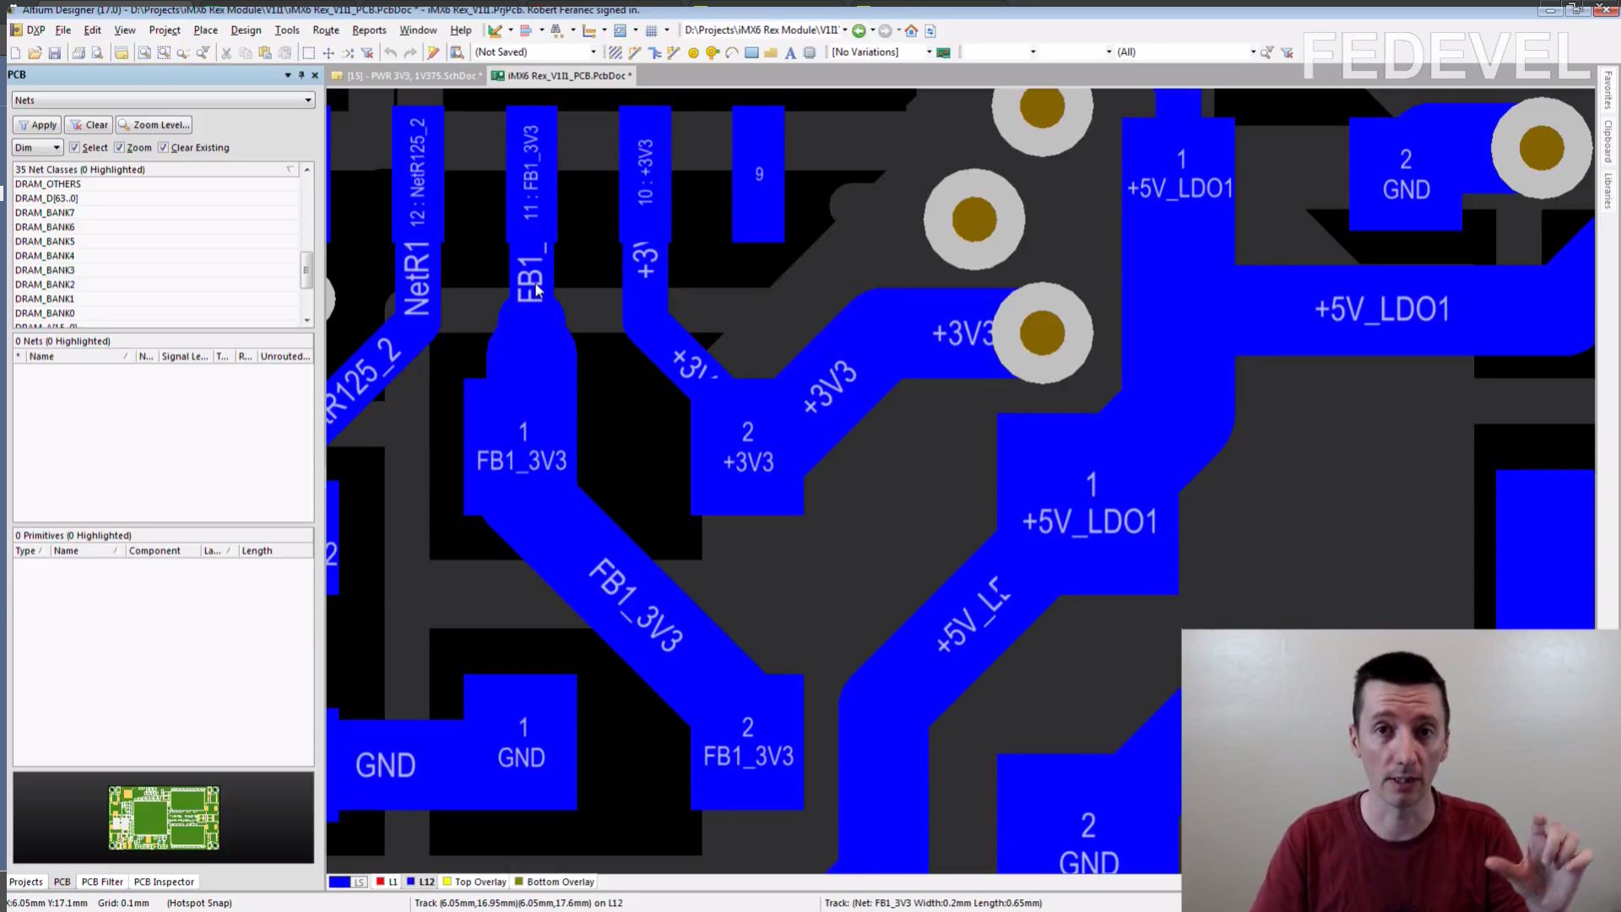Image resolution: width=1621 pixels, height=912 pixels.
Task: Toggle the Select checkbox
Action: pos(74,148)
